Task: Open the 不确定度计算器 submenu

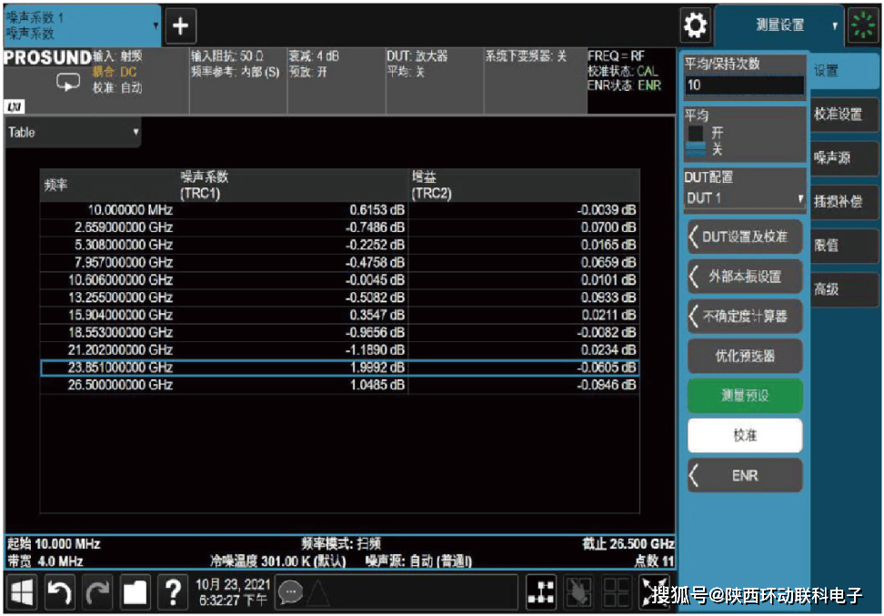Action: pos(745,317)
